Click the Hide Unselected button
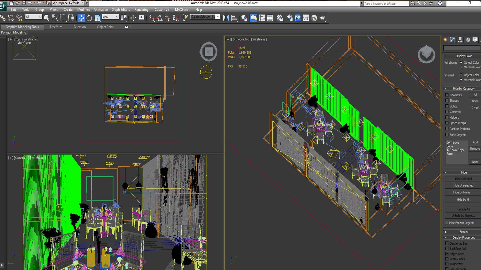This screenshot has height=270, width=481. (x=463, y=185)
